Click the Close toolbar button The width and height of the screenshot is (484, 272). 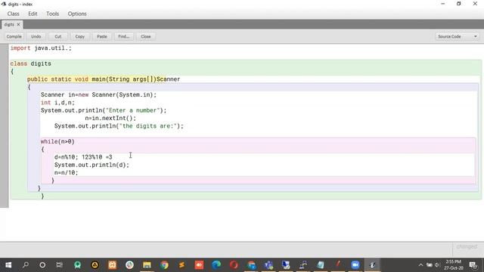pos(146,36)
